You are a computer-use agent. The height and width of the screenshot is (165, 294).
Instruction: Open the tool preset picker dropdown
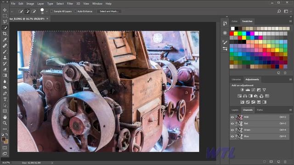click(12, 11)
